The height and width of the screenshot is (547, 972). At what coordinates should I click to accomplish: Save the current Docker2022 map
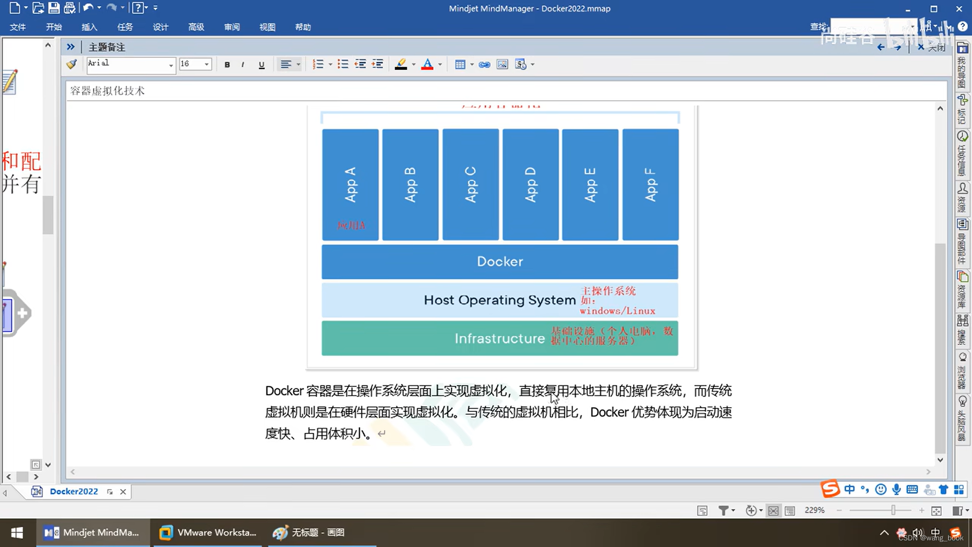pyautogui.click(x=54, y=8)
